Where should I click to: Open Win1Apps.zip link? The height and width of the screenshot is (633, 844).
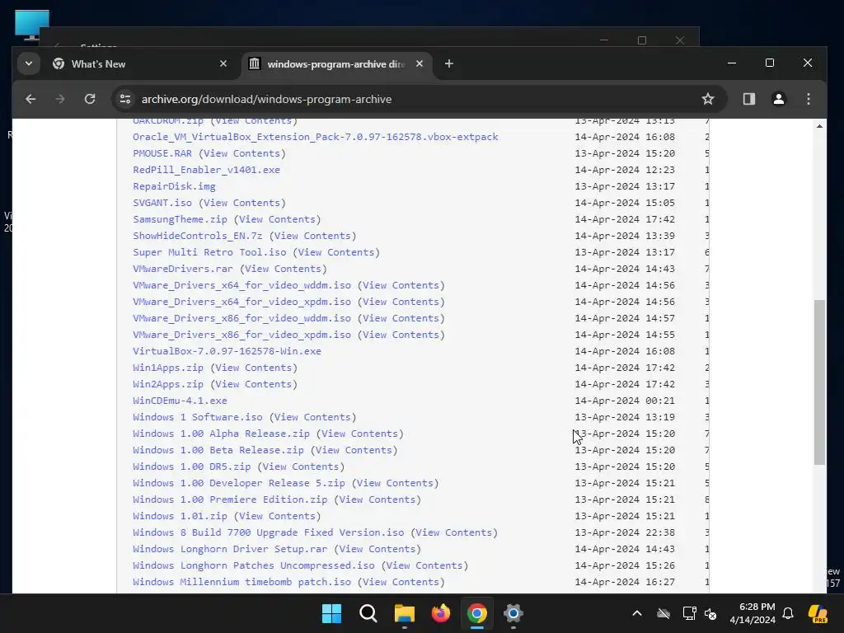tap(168, 368)
